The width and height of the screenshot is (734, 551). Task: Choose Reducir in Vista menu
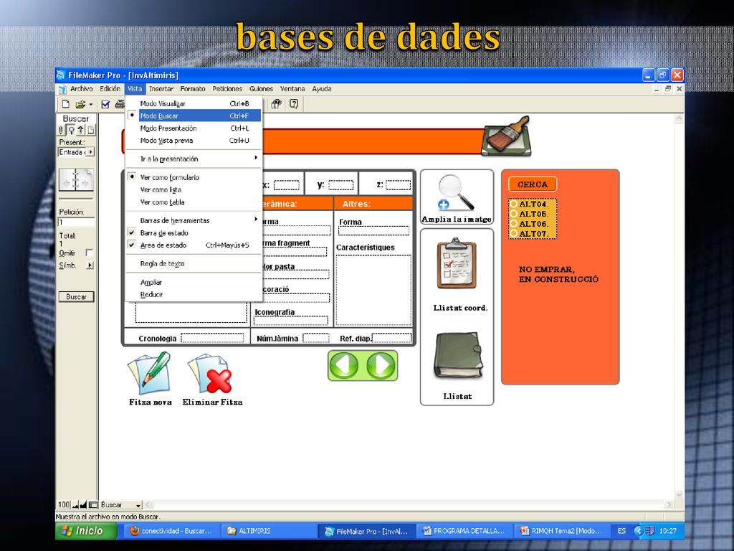pos(194,294)
